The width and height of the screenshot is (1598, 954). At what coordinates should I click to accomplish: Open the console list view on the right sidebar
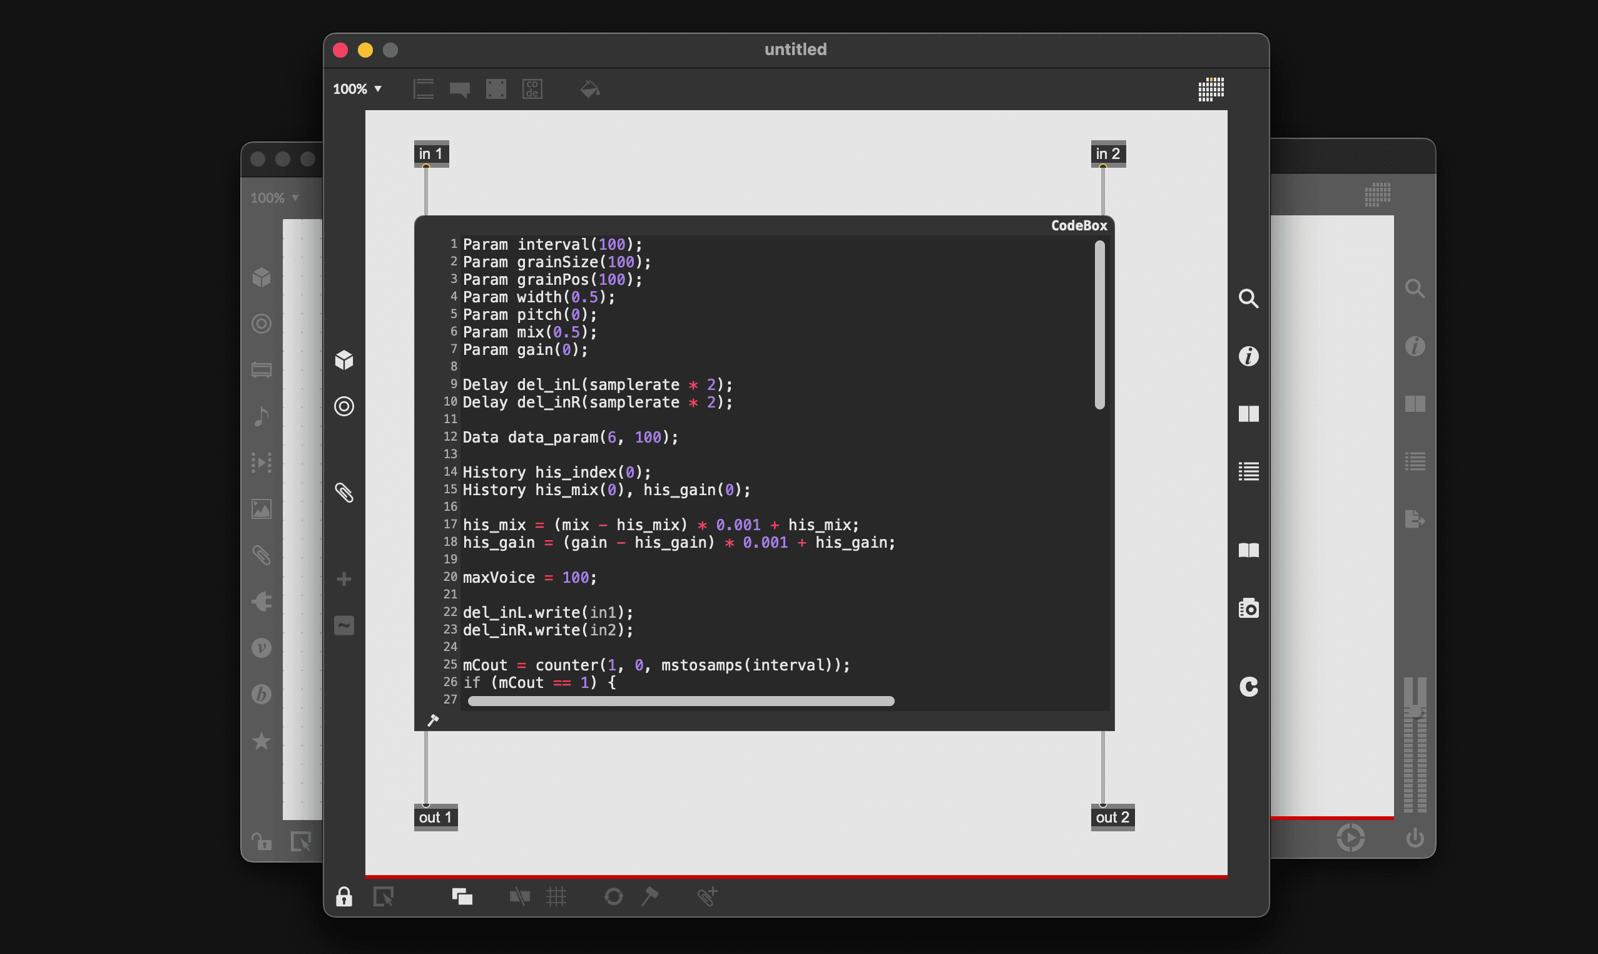coord(1248,471)
